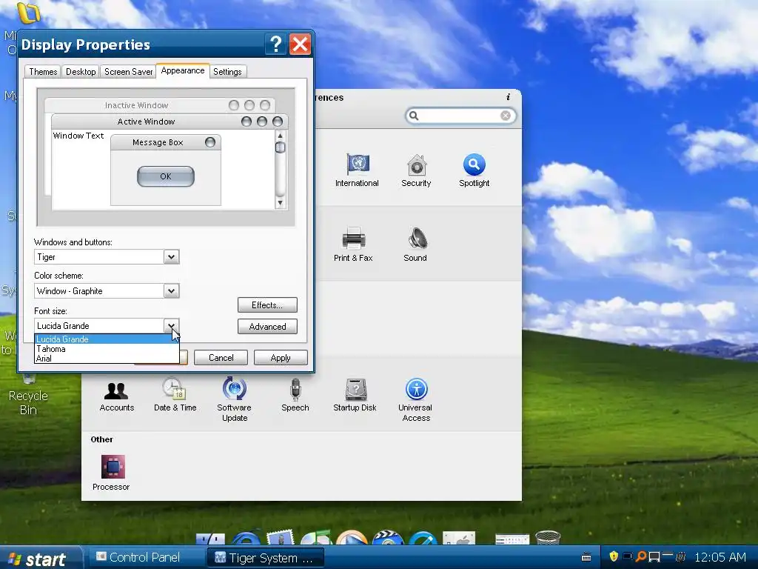The width and height of the screenshot is (758, 569).
Task: Click the Effects... button
Action: pos(267,305)
